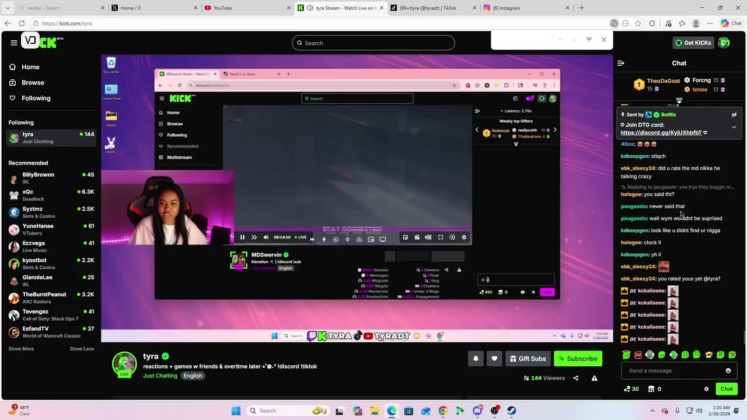Click emote image from ebk_sleezy24
747x420 pixels.
(664, 267)
